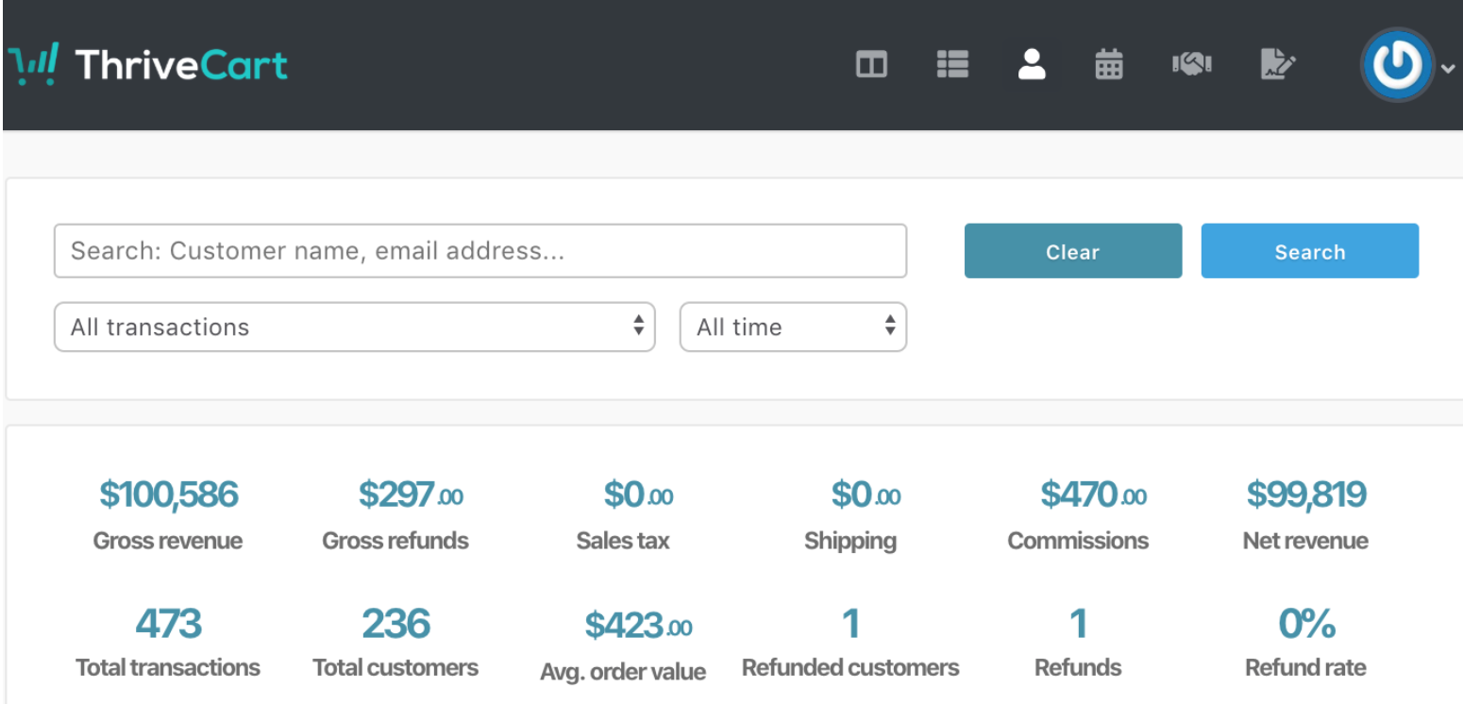Expand the account menu chevron
1463x704 pixels.
(1449, 67)
